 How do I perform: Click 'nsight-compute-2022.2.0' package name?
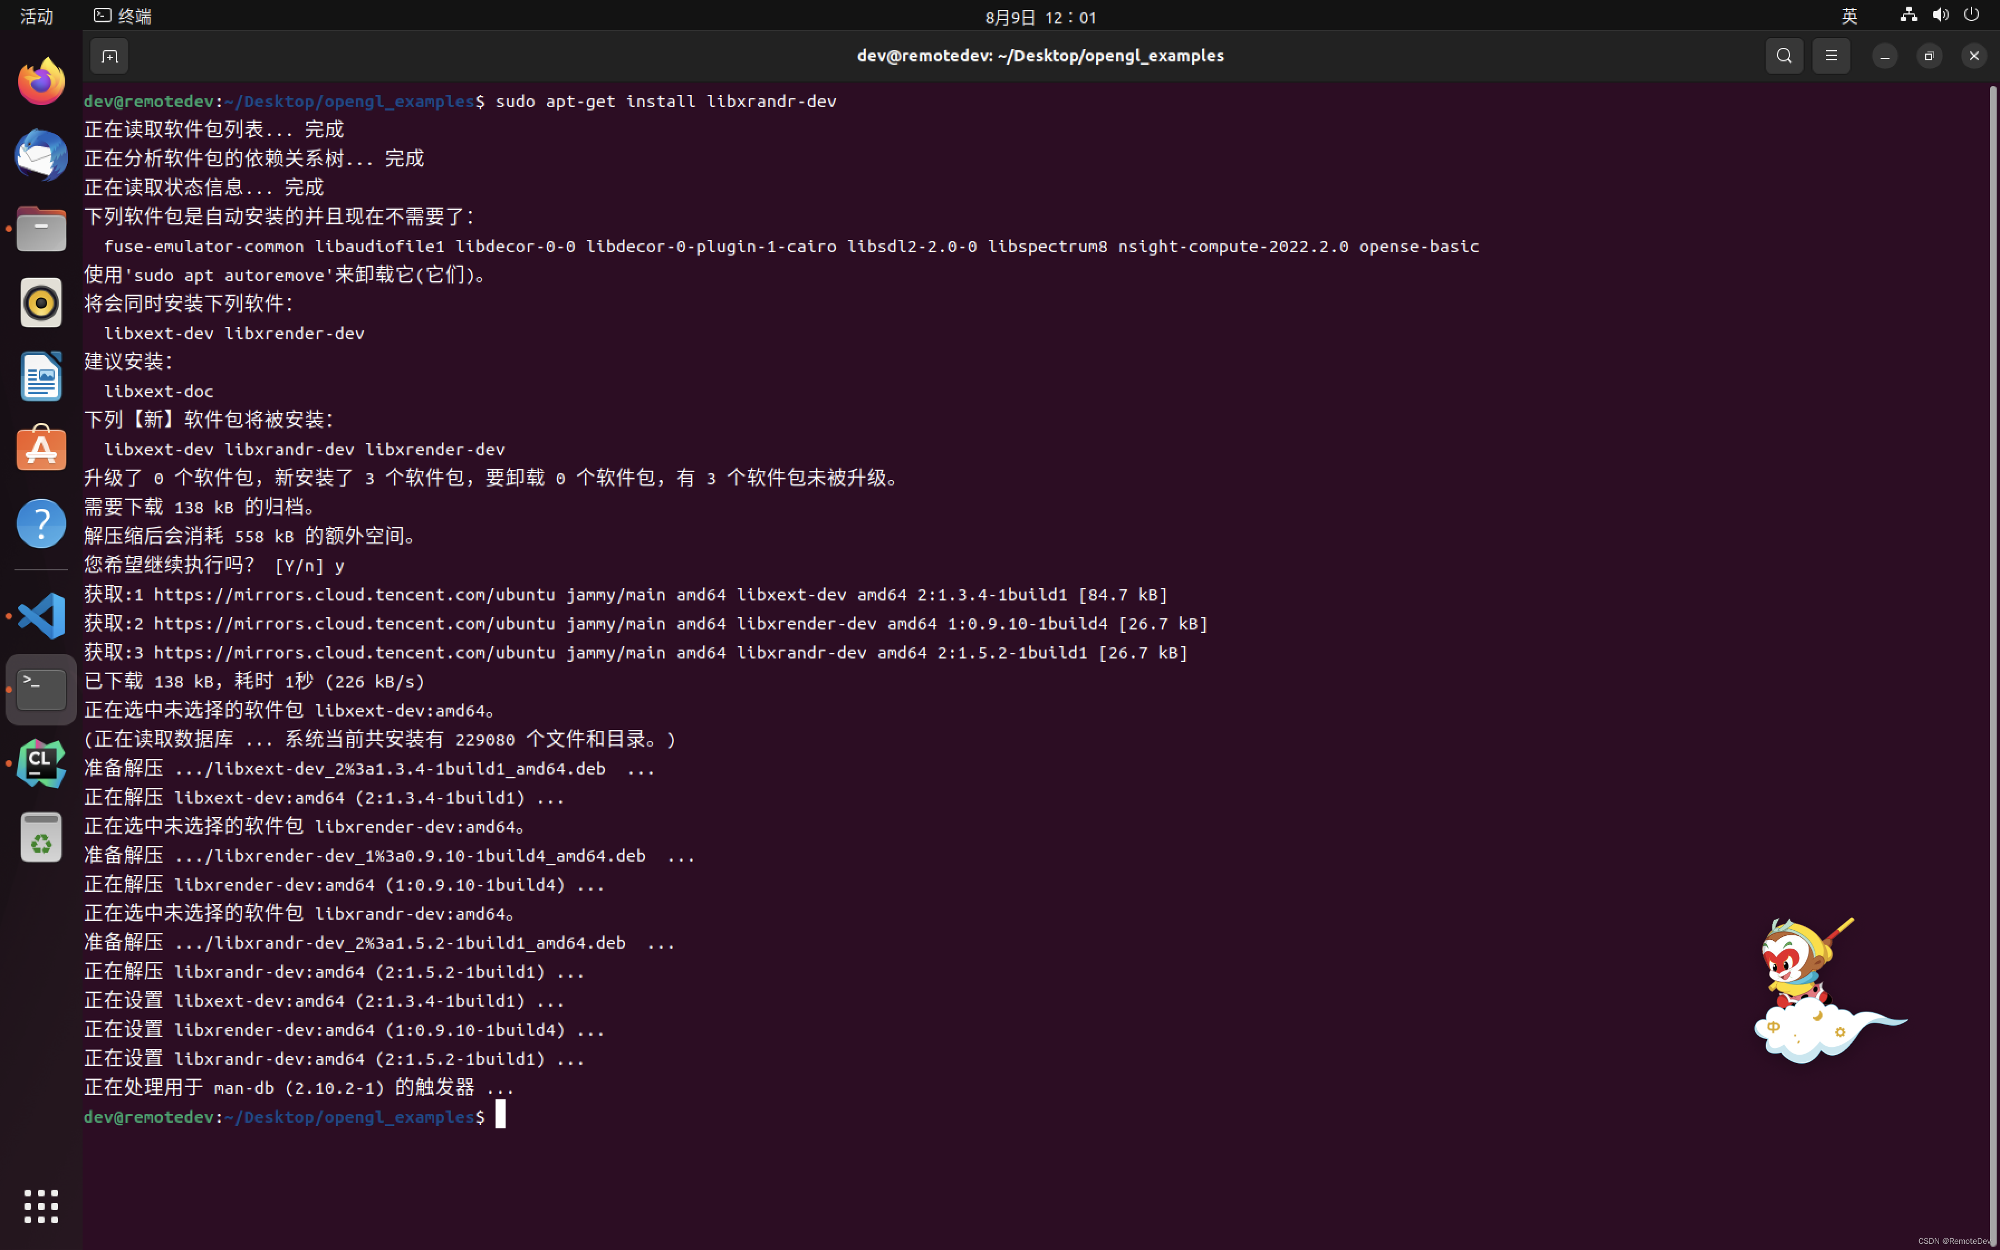pos(1233,246)
